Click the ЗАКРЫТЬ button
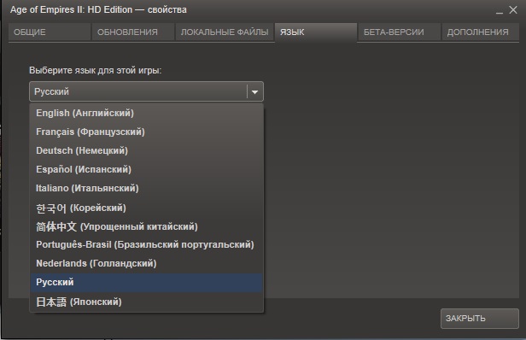526x340 pixels. coord(480,319)
